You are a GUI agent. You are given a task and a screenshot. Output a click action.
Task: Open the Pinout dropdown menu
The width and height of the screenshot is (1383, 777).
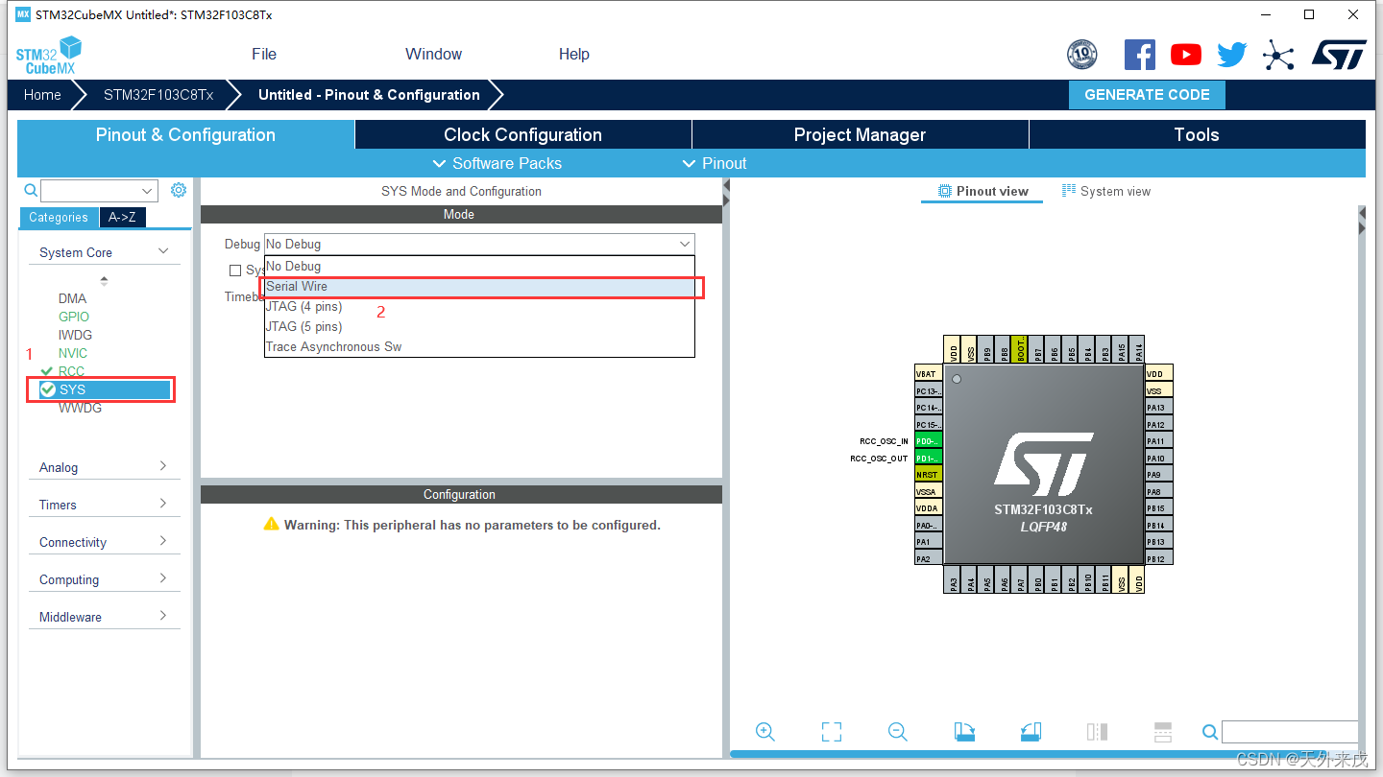715,163
